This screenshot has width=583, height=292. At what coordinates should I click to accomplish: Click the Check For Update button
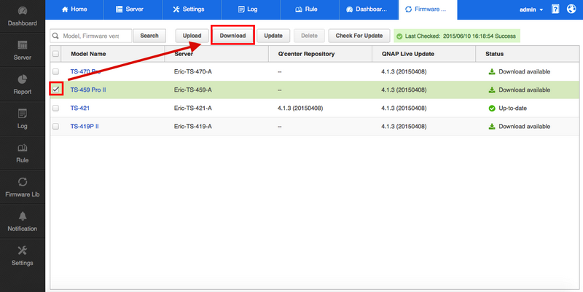click(x=359, y=36)
